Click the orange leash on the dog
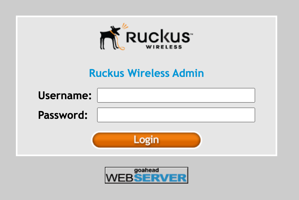The height and width of the screenshot is (200, 299). [x=118, y=41]
